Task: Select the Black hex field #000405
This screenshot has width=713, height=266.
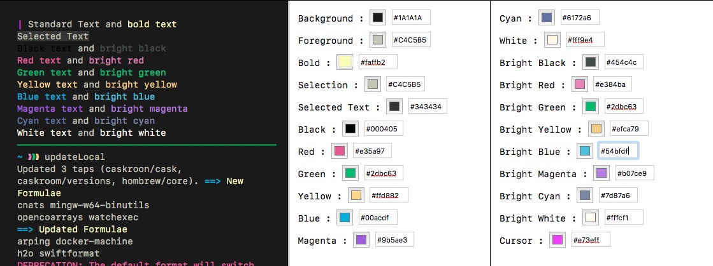Action: [x=383, y=129]
